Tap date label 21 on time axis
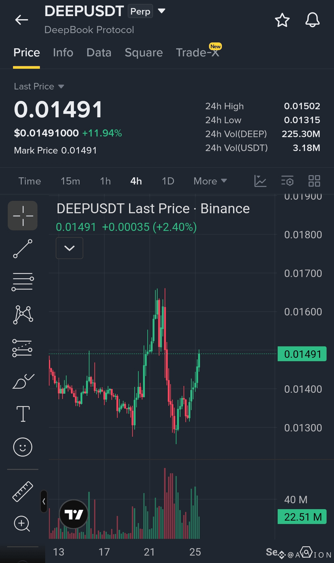 (x=149, y=552)
